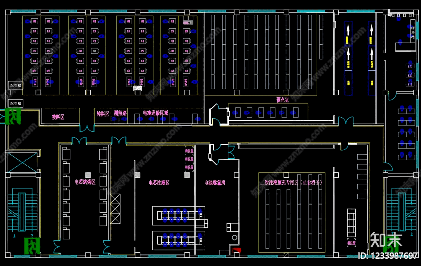
Task: Select the 电芯注液区 label
Action: click(x=159, y=183)
